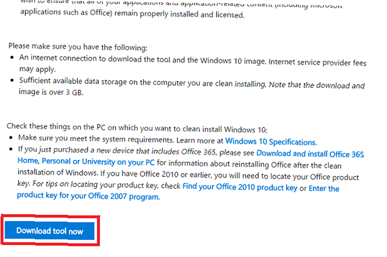Click the bullet before 'Sufficient available data storage'
This screenshot has width=387, height=257.
12,80
